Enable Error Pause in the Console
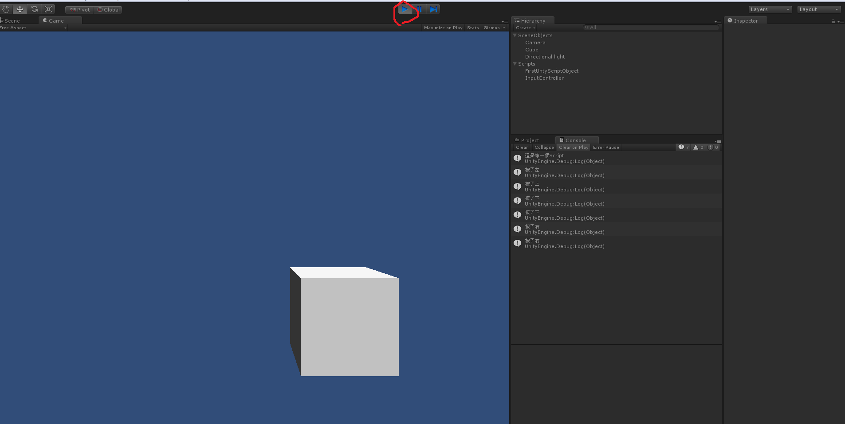The height and width of the screenshot is (424, 845). pyautogui.click(x=606, y=147)
